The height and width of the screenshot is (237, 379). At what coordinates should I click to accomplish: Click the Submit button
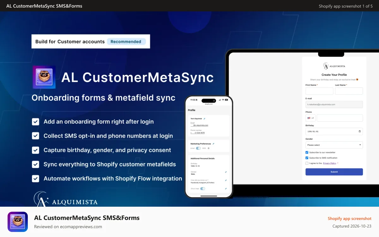334,172
